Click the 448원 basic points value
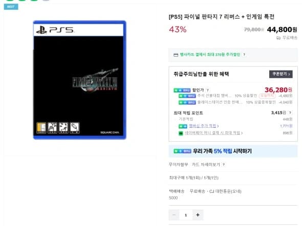Screen dimensions: 302x226 287,119
